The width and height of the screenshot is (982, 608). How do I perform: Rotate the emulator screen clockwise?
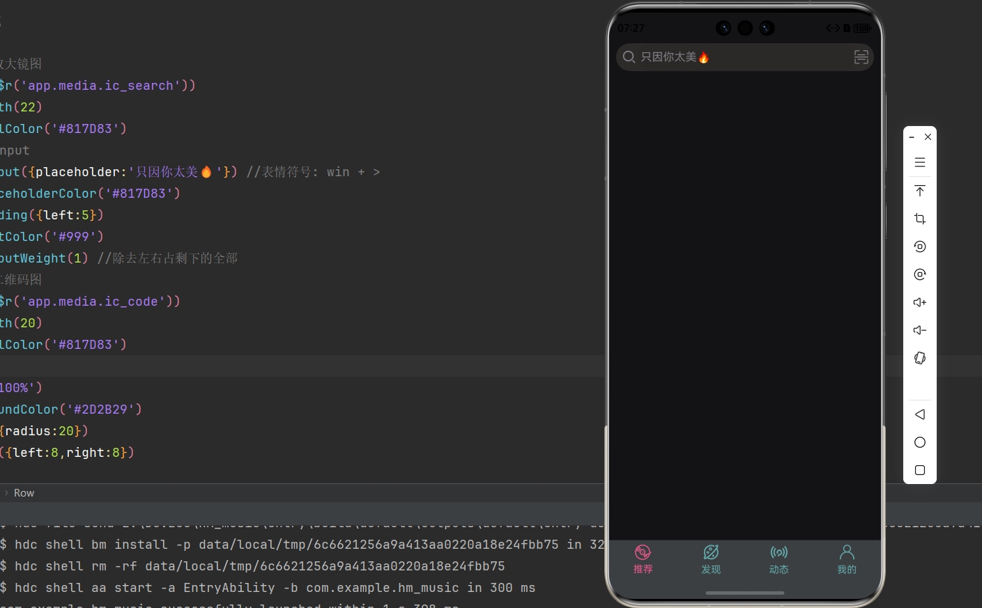919,274
